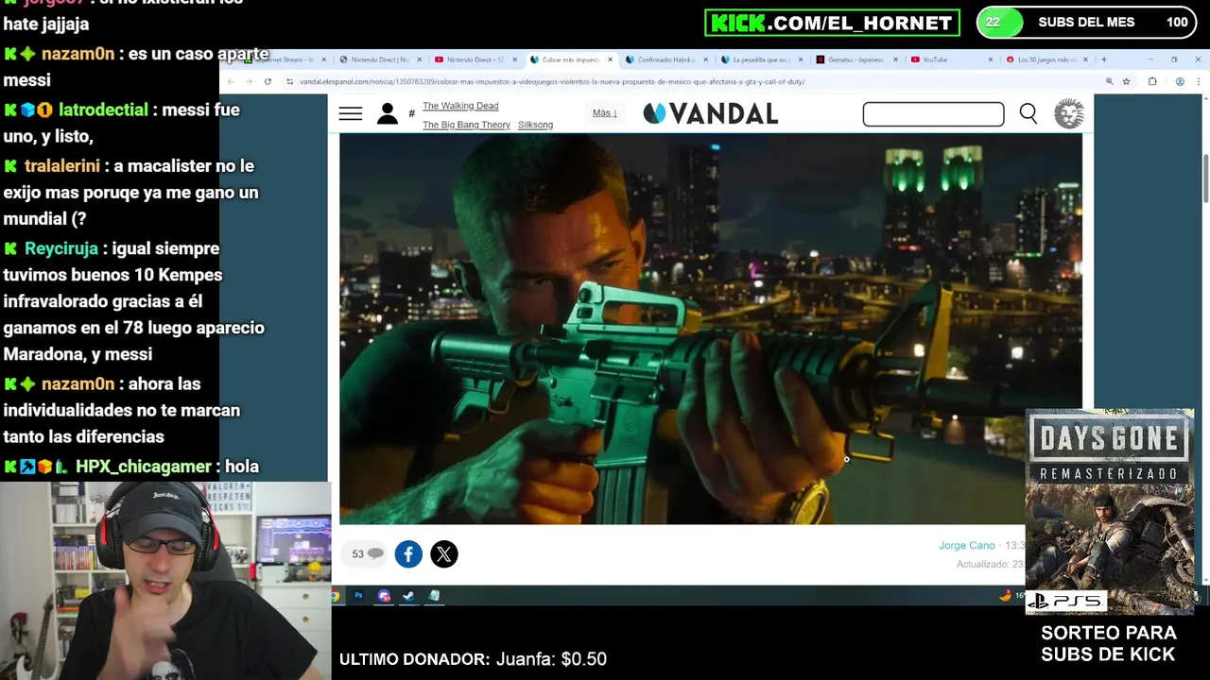The height and width of the screenshot is (680, 1210).
Task: Click the El Español lion logo
Action: pyautogui.click(x=1069, y=114)
